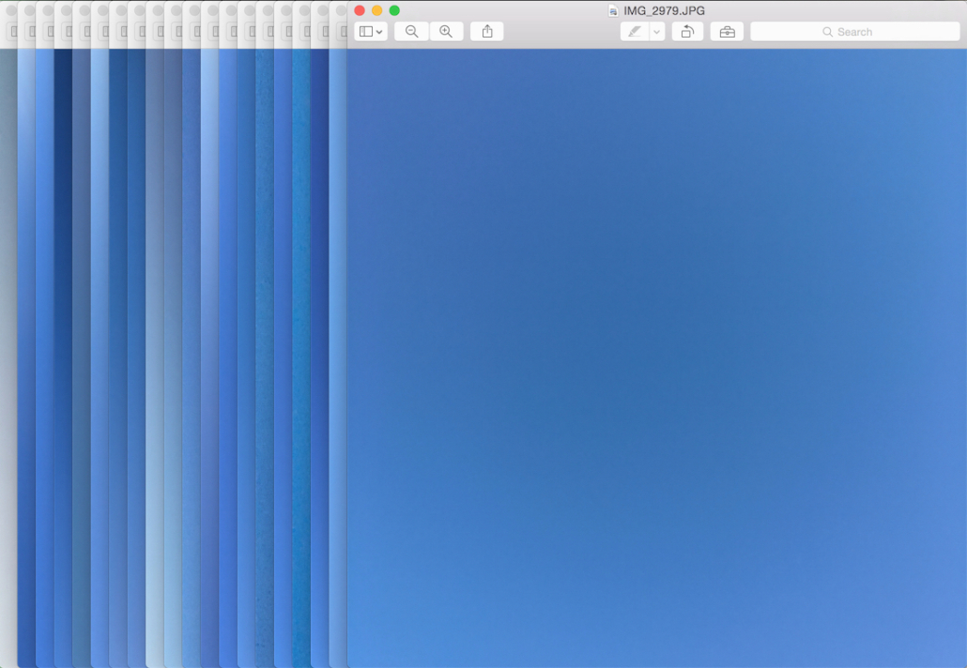Click the document proxy icon beside the title
This screenshot has width=967, height=668.
[x=613, y=10]
